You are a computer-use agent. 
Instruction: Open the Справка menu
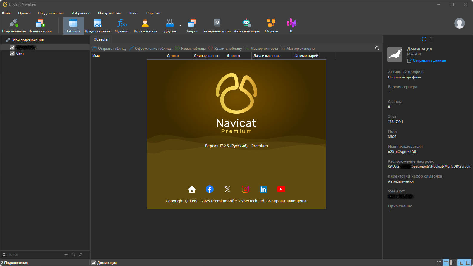pyautogui.click(x=153, y=13)
